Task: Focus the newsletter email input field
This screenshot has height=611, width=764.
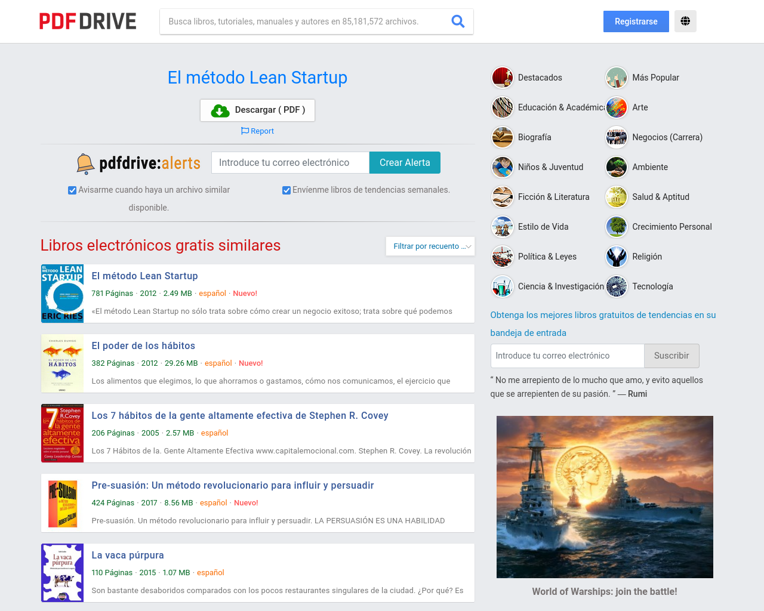Action: pos(567,356)
